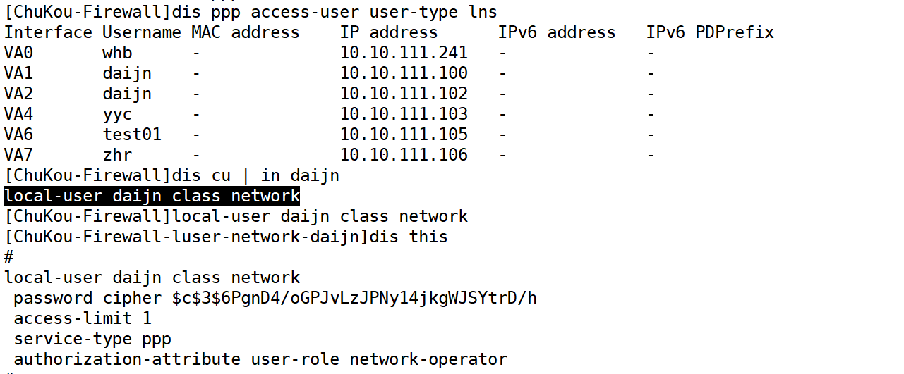The image size is (904, 374).
Task: Click the VA7 interface entry
Action: click(x=18, y=155)
